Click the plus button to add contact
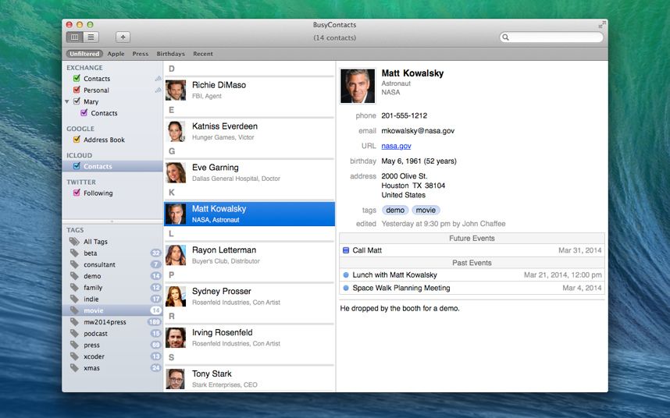 coord(123,37)
